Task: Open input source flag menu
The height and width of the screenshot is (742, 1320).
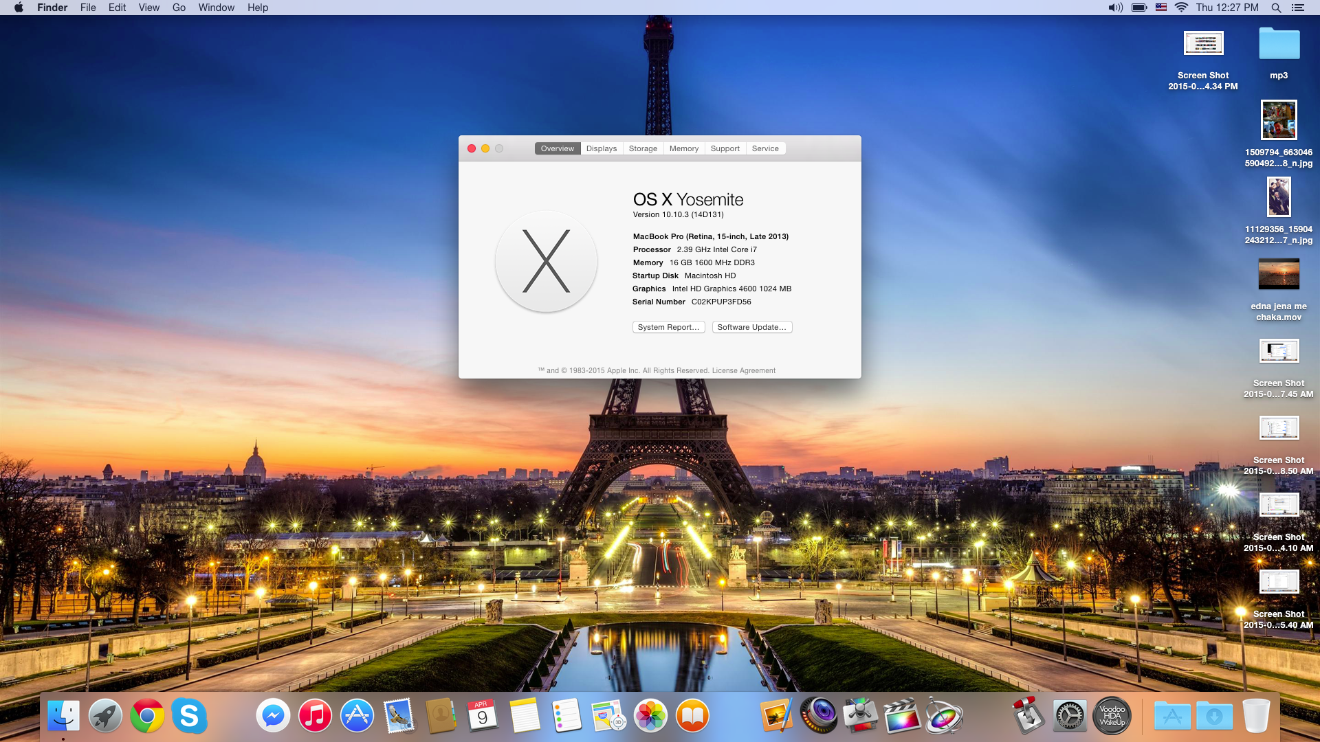Action: coord(1161,8)
